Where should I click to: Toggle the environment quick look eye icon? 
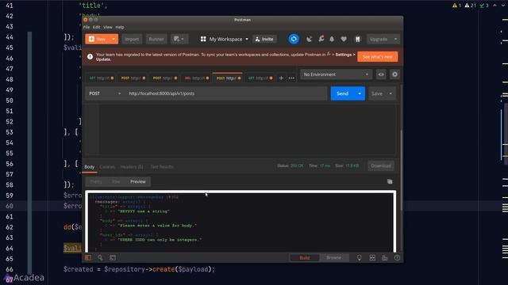click(381, 74)
